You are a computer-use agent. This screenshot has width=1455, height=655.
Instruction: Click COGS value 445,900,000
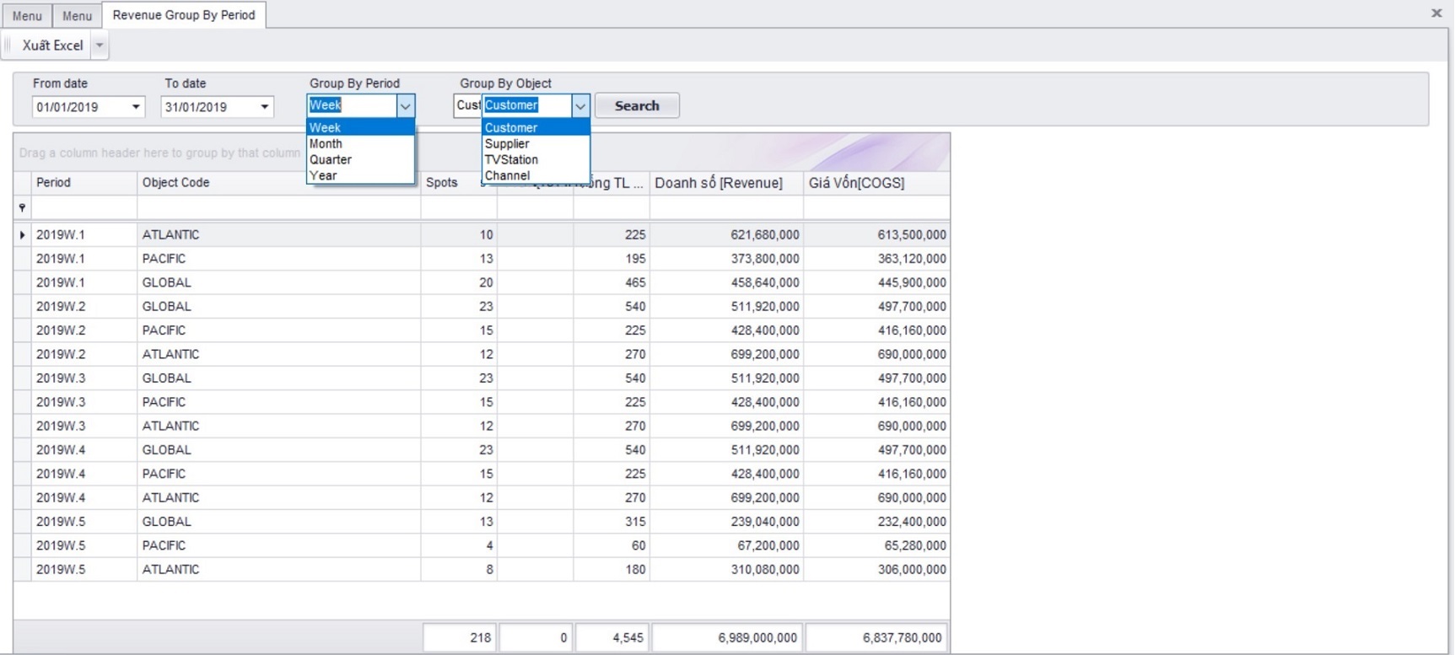tap(912, 282)
